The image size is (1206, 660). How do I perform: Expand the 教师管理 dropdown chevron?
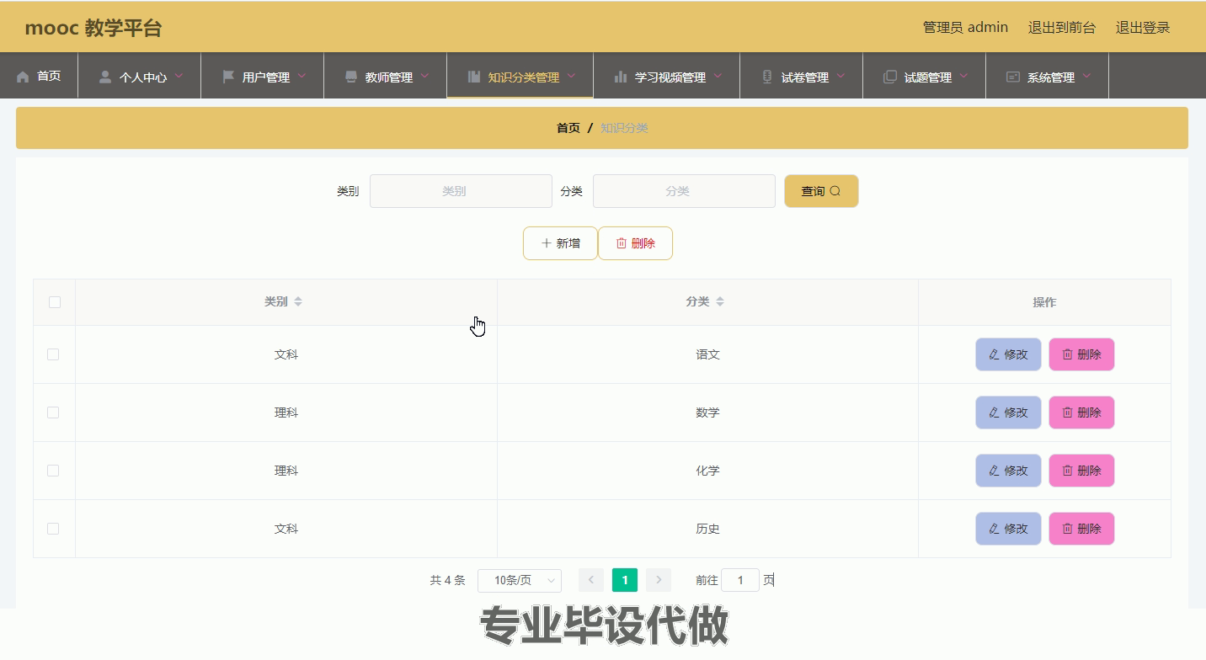pyautogui.click(x=424, y=76)
